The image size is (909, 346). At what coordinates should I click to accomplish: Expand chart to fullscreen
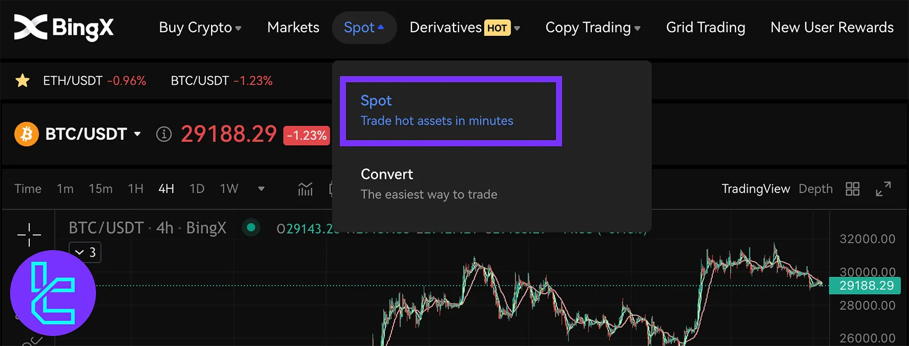point(883,189)
